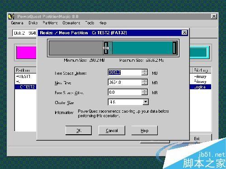Click the dialog Help button
This screenshot has height=169, width=226.
pyautogui.click(x=145, y=131)
